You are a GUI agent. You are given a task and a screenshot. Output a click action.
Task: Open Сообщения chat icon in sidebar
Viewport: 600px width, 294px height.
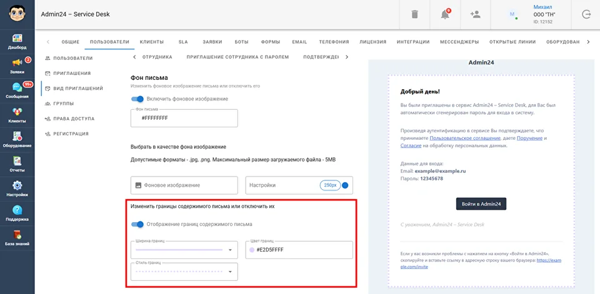tap(17, 87)
